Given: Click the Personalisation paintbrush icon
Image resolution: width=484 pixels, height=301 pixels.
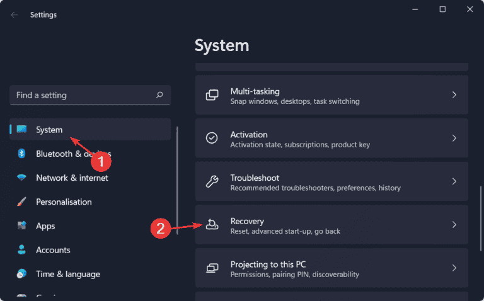Looking at the screenshot, I should coord(21,202).
